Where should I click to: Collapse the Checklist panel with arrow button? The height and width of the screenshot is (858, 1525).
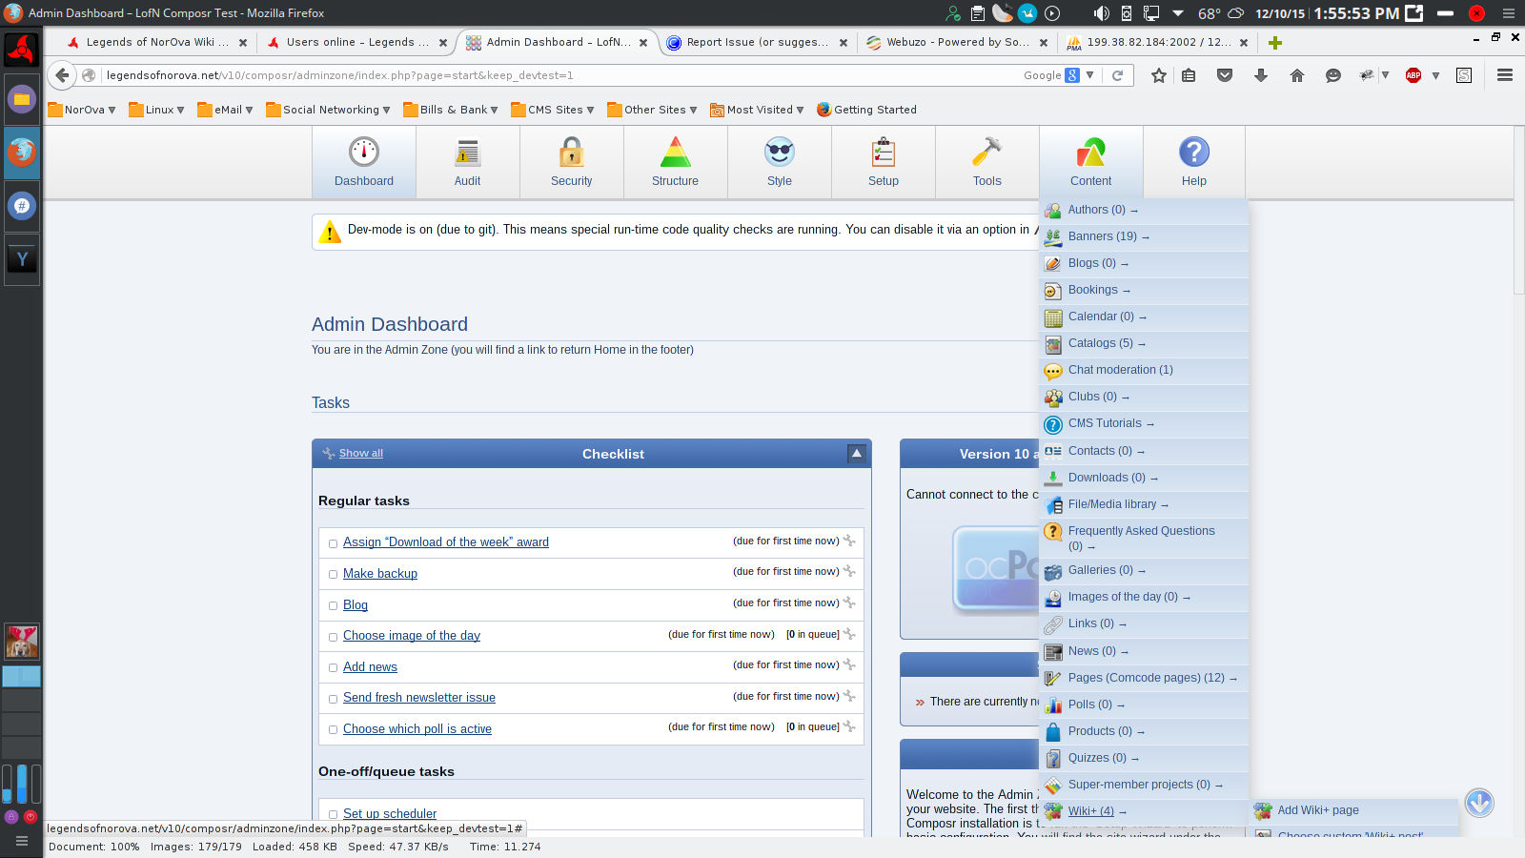(x=856, y=454)
